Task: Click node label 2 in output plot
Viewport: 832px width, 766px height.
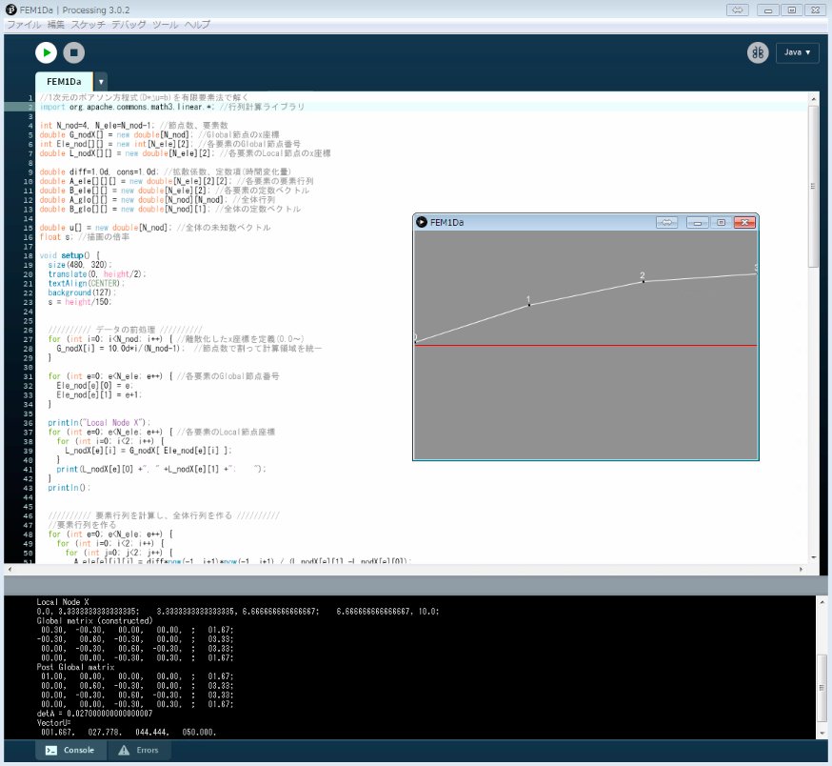Action: point(642,275)
